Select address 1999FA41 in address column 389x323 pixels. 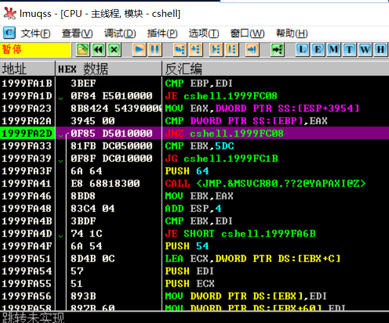pyautogui.click(x=27, y=183)
